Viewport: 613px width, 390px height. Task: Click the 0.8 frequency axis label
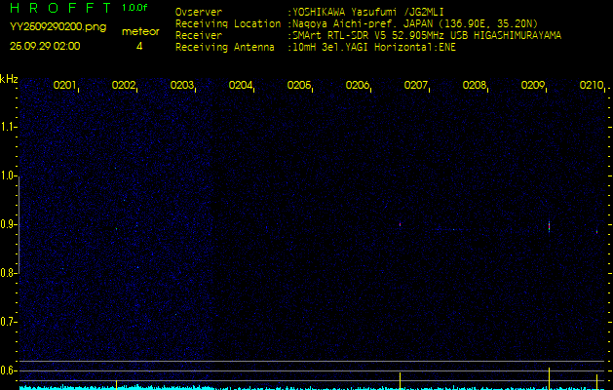8,273
